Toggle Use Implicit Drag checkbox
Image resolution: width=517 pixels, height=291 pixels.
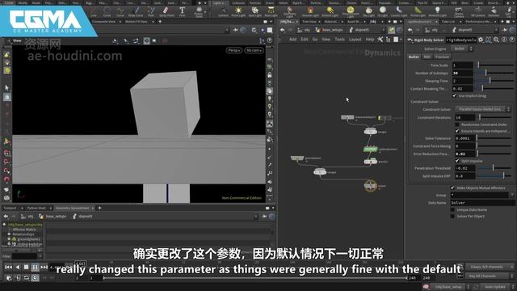coord(455,95)
